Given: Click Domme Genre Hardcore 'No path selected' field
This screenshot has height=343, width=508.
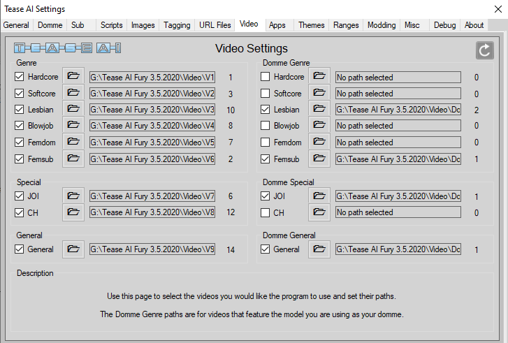Looking at the screenshot, I should [398, 77].
